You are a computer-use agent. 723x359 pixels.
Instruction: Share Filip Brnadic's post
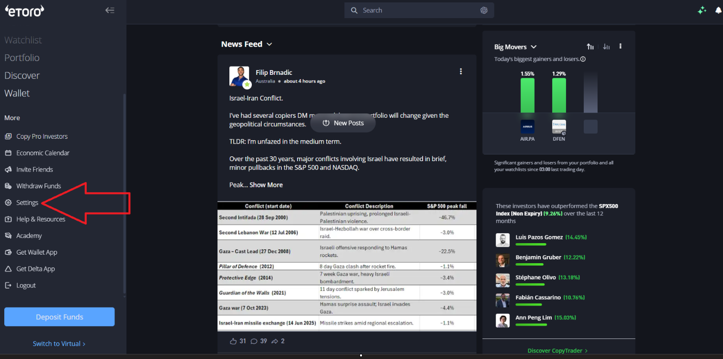(x=274, y=341)
